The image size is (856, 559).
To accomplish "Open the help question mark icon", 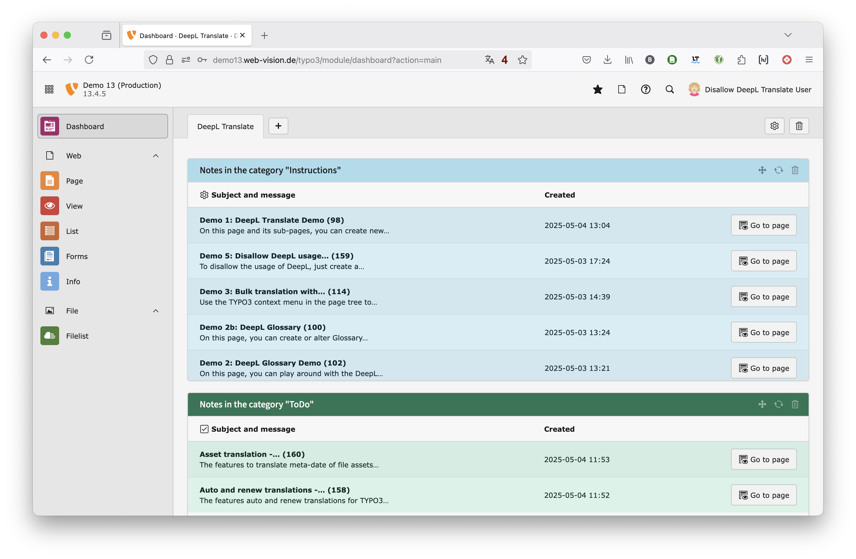I will click(646, 89).
